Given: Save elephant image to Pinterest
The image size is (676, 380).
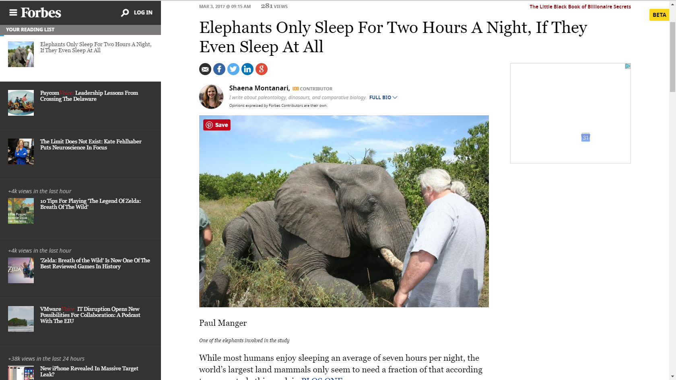Looking at the screenshot, I should pyautogui.click(x=217, y=125).
